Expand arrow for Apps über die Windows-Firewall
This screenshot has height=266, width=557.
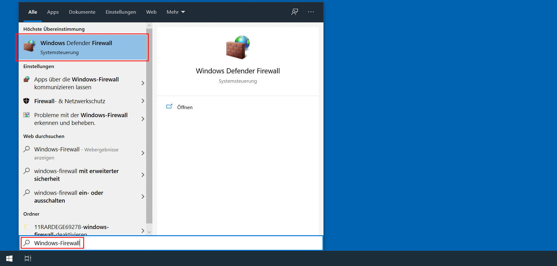coord(143,83)
